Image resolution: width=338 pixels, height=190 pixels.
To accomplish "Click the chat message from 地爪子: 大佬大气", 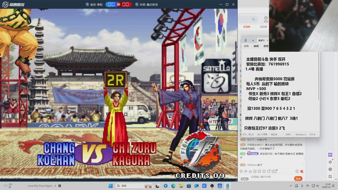I will coord(257,140).
